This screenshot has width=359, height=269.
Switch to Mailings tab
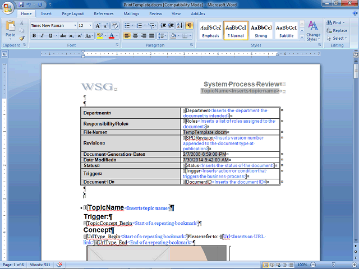131,13
